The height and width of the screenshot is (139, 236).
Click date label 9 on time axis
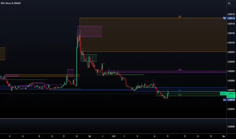click(124, 136)
